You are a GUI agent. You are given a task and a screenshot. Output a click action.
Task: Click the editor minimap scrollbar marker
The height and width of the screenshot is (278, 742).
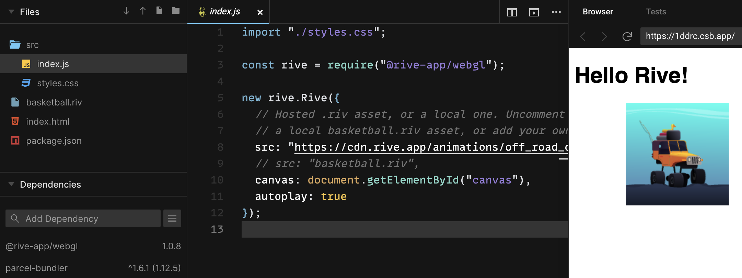(564, 159)
